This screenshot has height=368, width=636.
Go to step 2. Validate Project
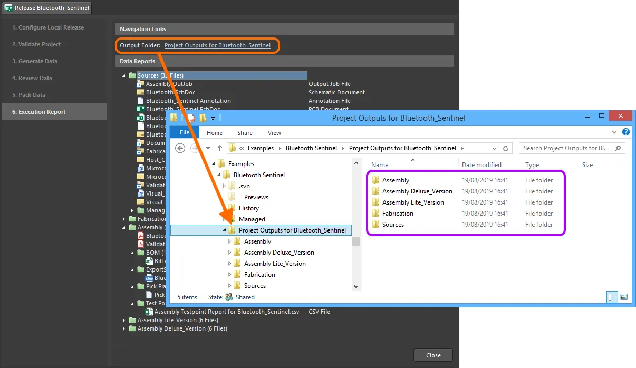[36, 44]
